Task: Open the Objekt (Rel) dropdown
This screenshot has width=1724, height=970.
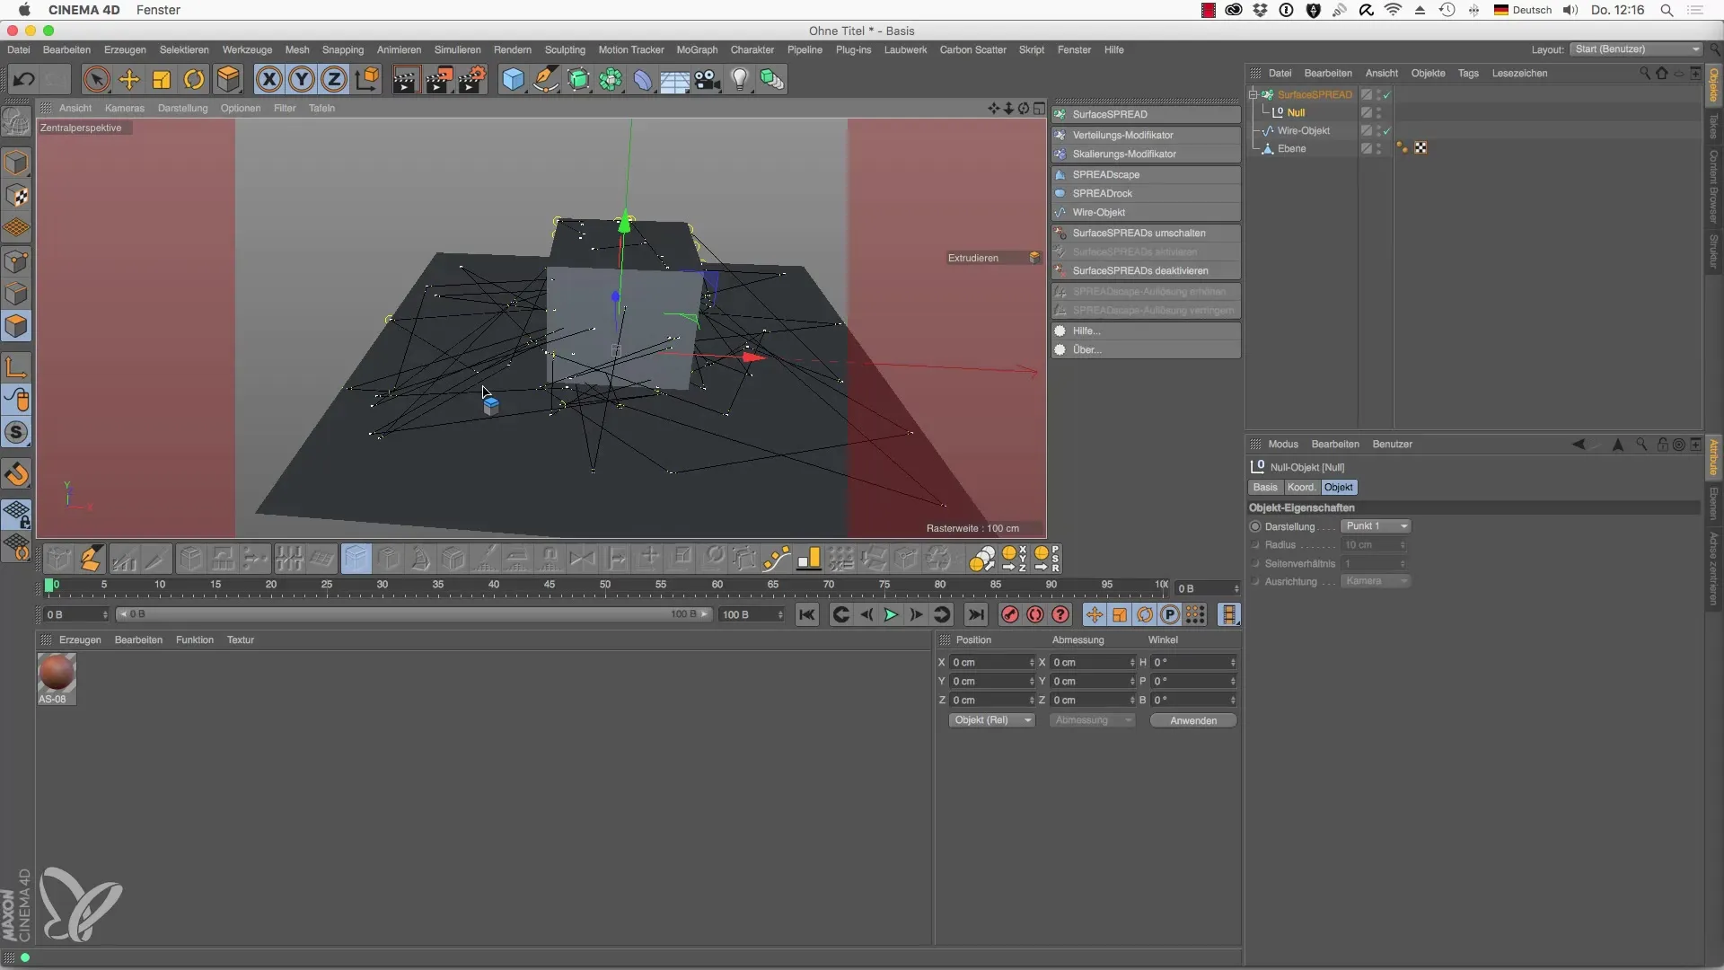Action: tap(991, 720)
